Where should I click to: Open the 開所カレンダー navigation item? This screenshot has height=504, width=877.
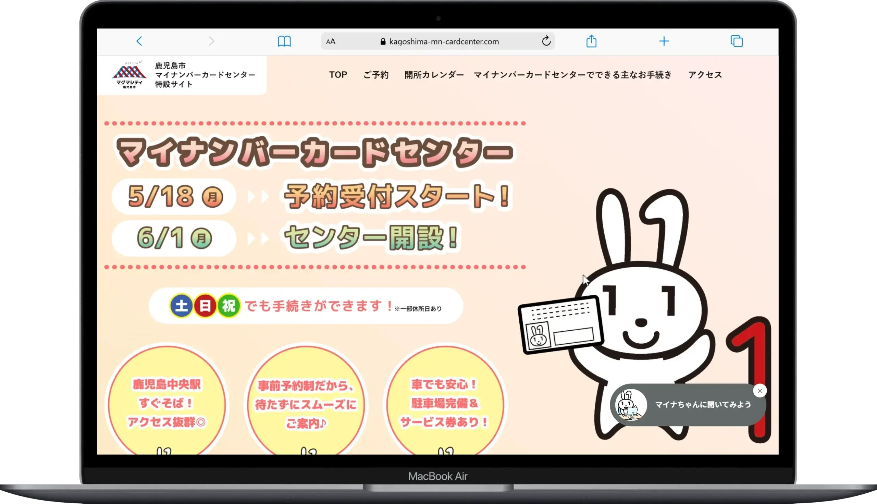[x=434, y=75]
